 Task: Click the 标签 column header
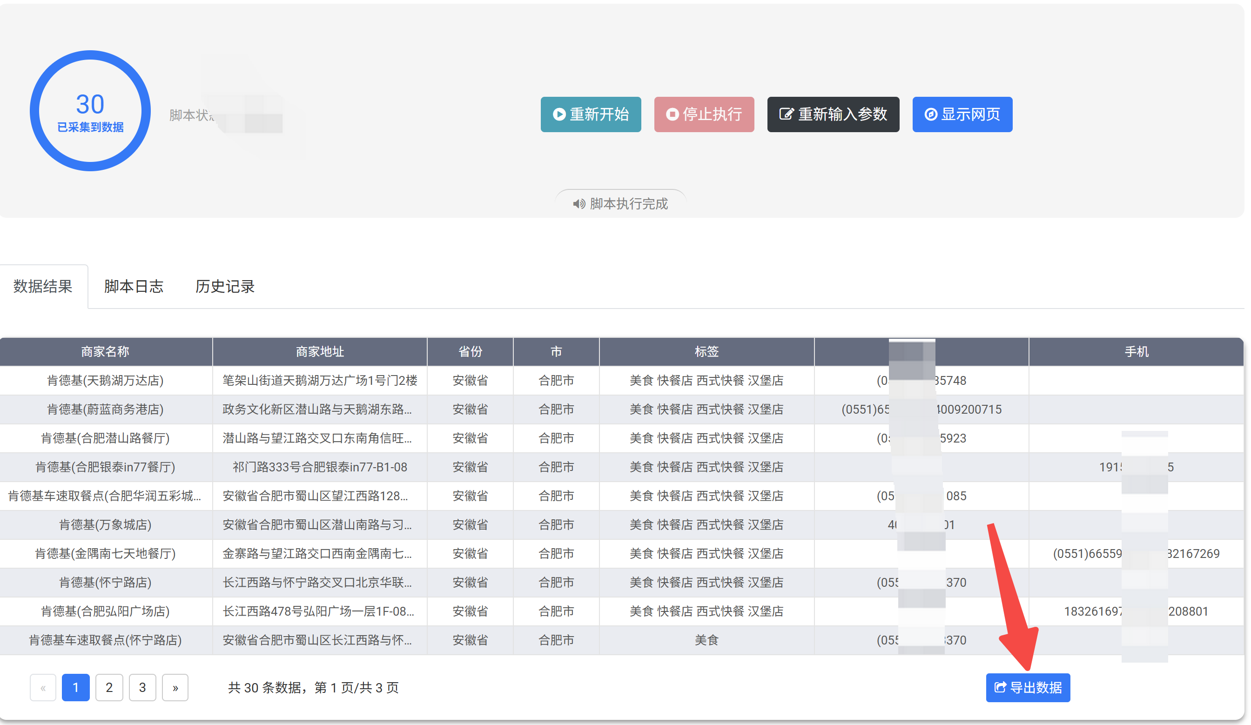pos(706,352)
